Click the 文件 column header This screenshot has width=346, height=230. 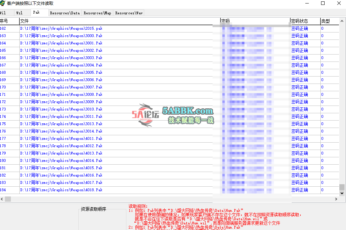pos(120,21)
